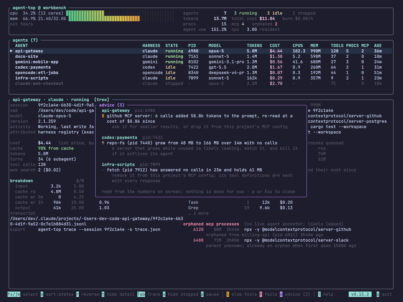The width and height of the screenshot is (403, 302).
Task: Click the '3 idle' count in header
Action: [275, 13]
